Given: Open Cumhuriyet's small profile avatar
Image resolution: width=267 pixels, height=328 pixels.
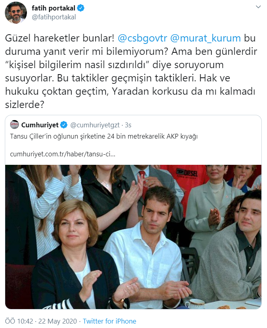Looking at the screenshot, I should click(x=14, y=125).
